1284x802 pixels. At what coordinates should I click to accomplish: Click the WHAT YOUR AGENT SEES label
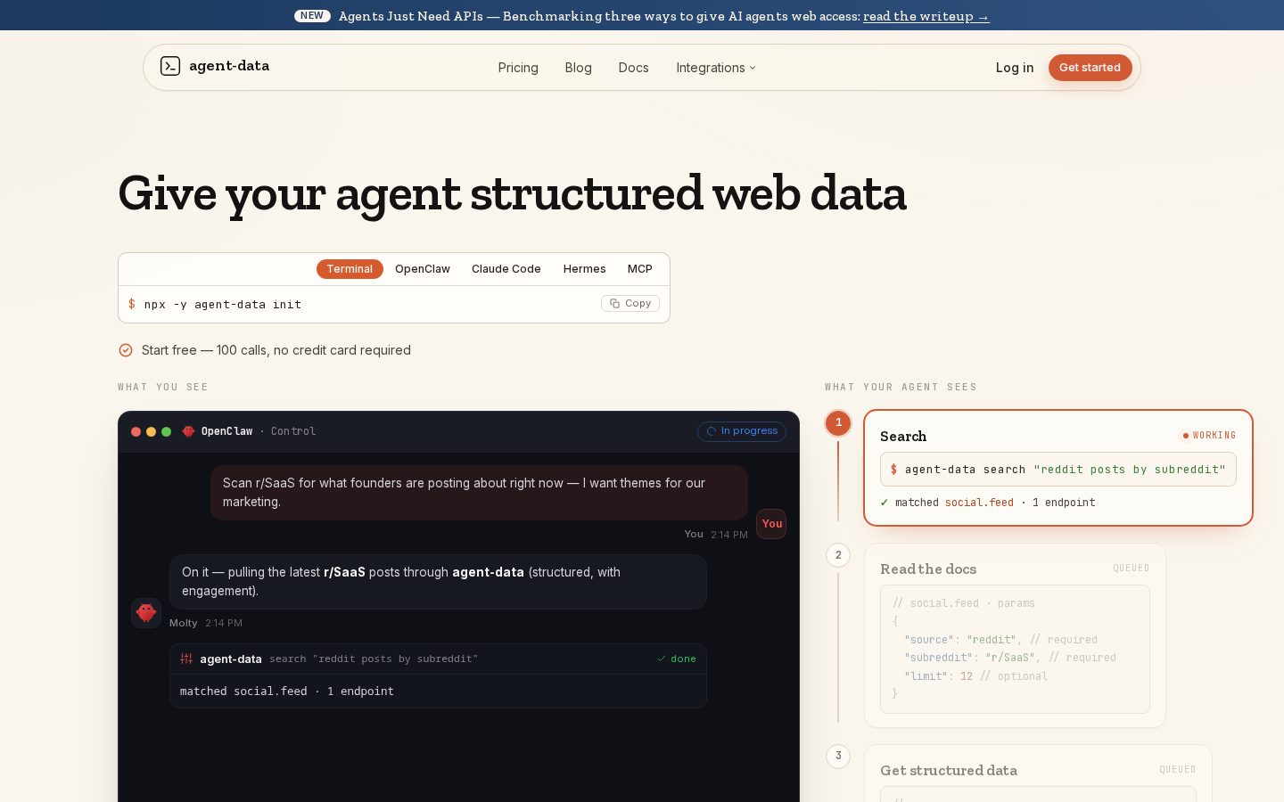tap(901, 388)
